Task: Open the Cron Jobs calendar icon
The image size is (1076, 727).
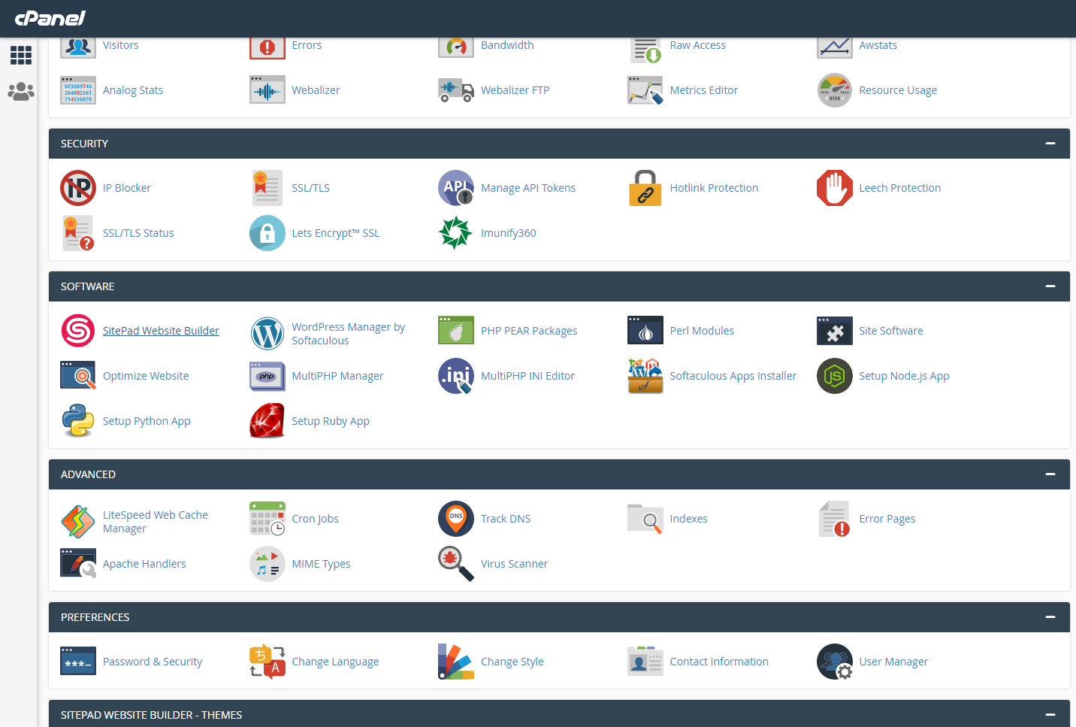Action: pos(267,519)
